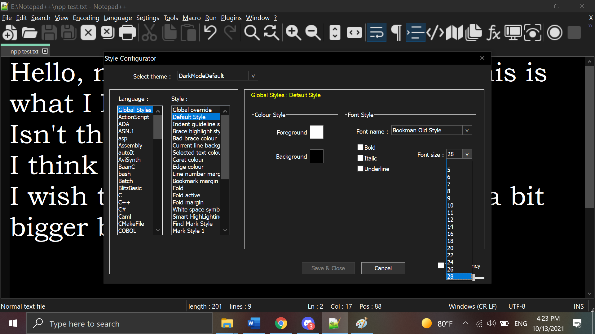
Task: Click the Save & Close button
Action: click(x=328, y=268)
